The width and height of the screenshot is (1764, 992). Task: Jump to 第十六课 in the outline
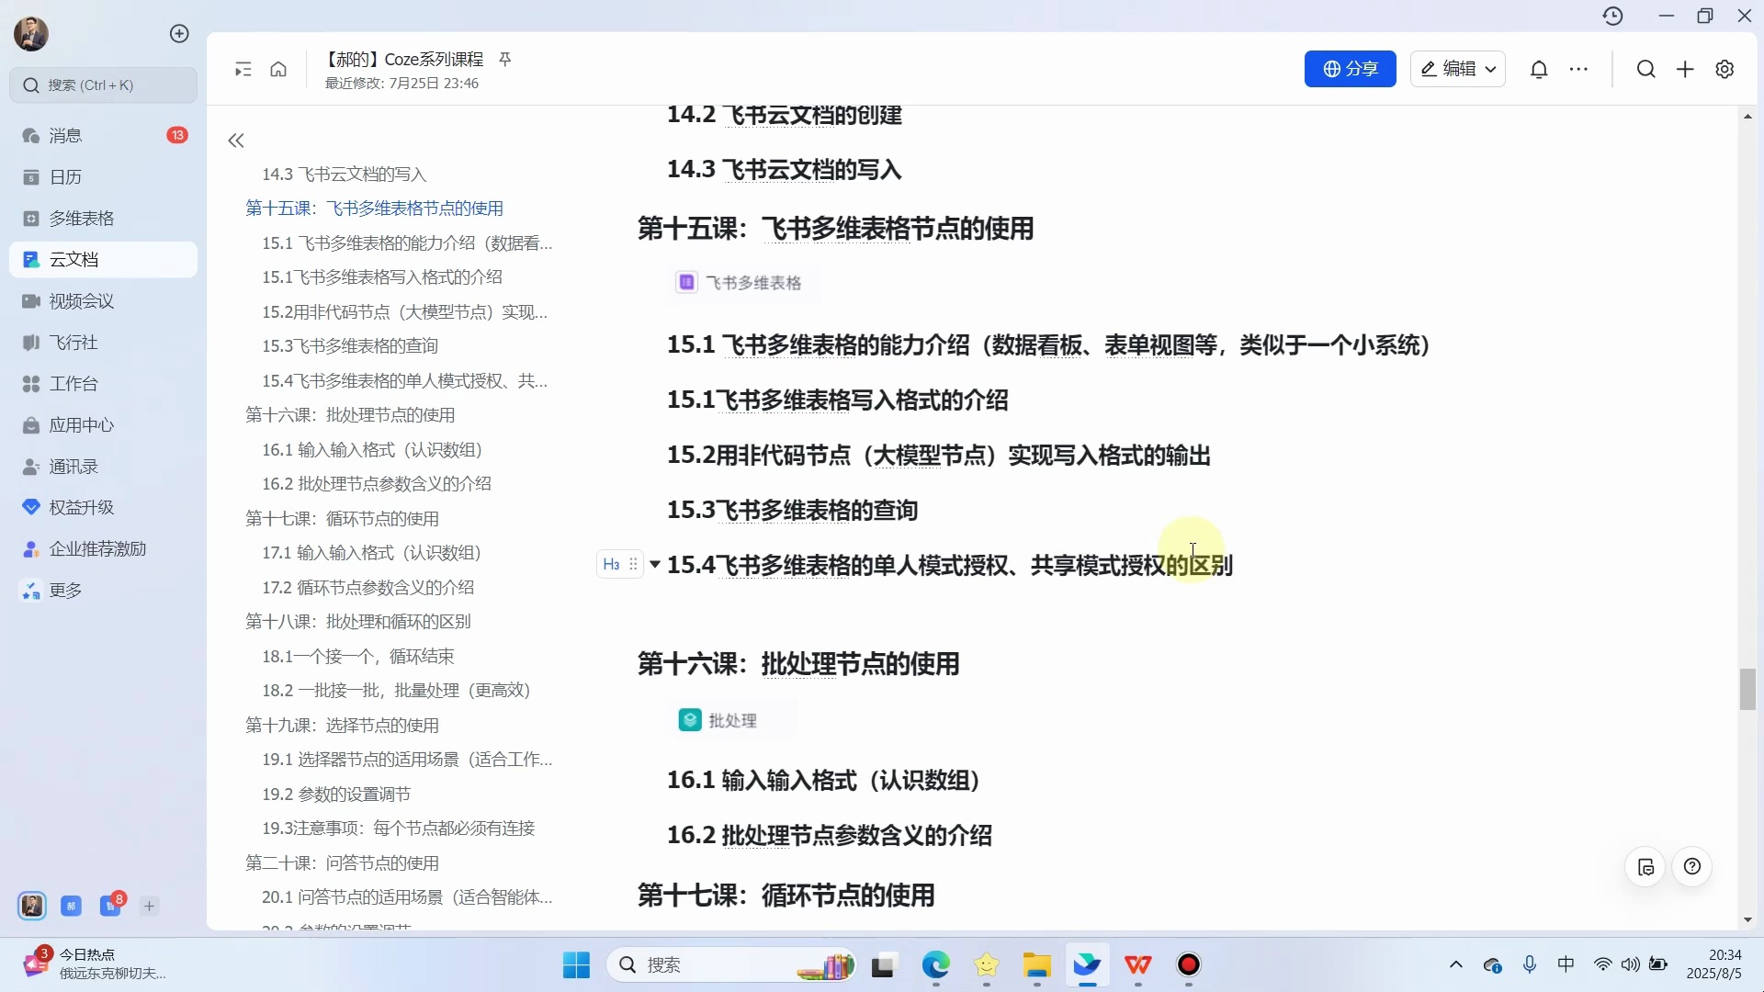(350, 414)
